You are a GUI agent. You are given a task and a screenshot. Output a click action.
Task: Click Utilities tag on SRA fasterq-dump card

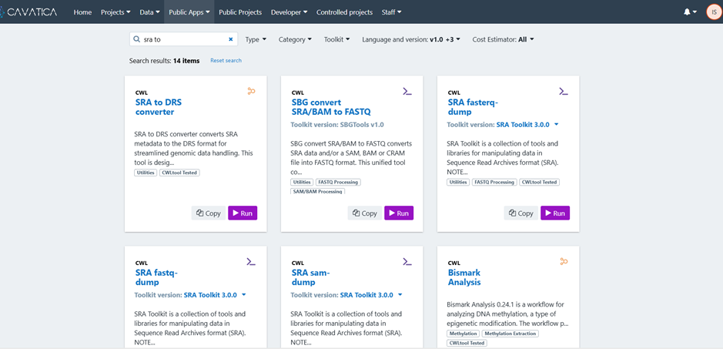(x=458, y=182)
